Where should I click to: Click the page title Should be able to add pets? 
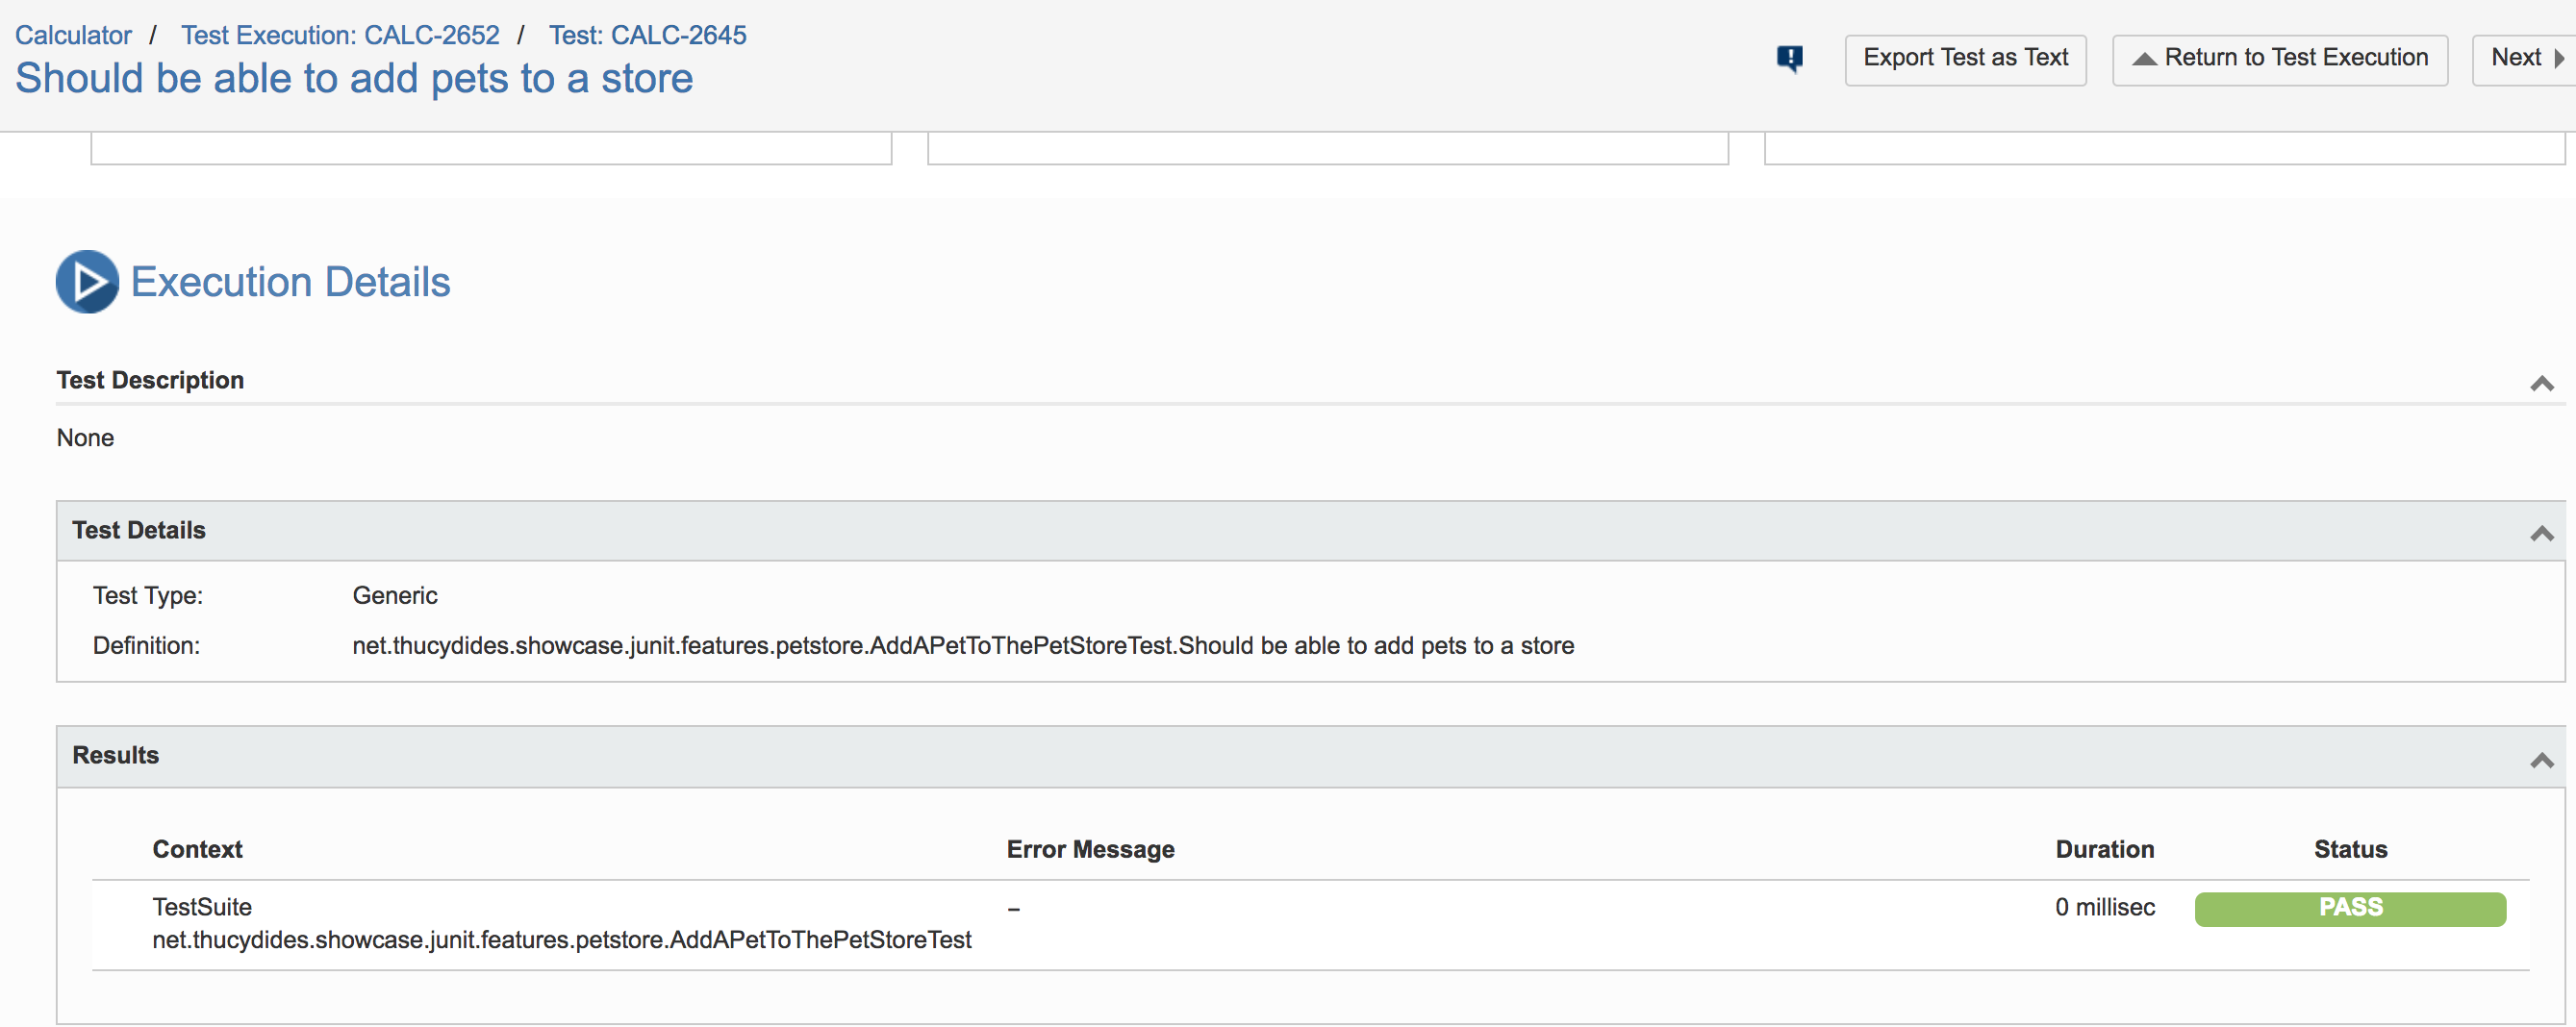(354, 78)
